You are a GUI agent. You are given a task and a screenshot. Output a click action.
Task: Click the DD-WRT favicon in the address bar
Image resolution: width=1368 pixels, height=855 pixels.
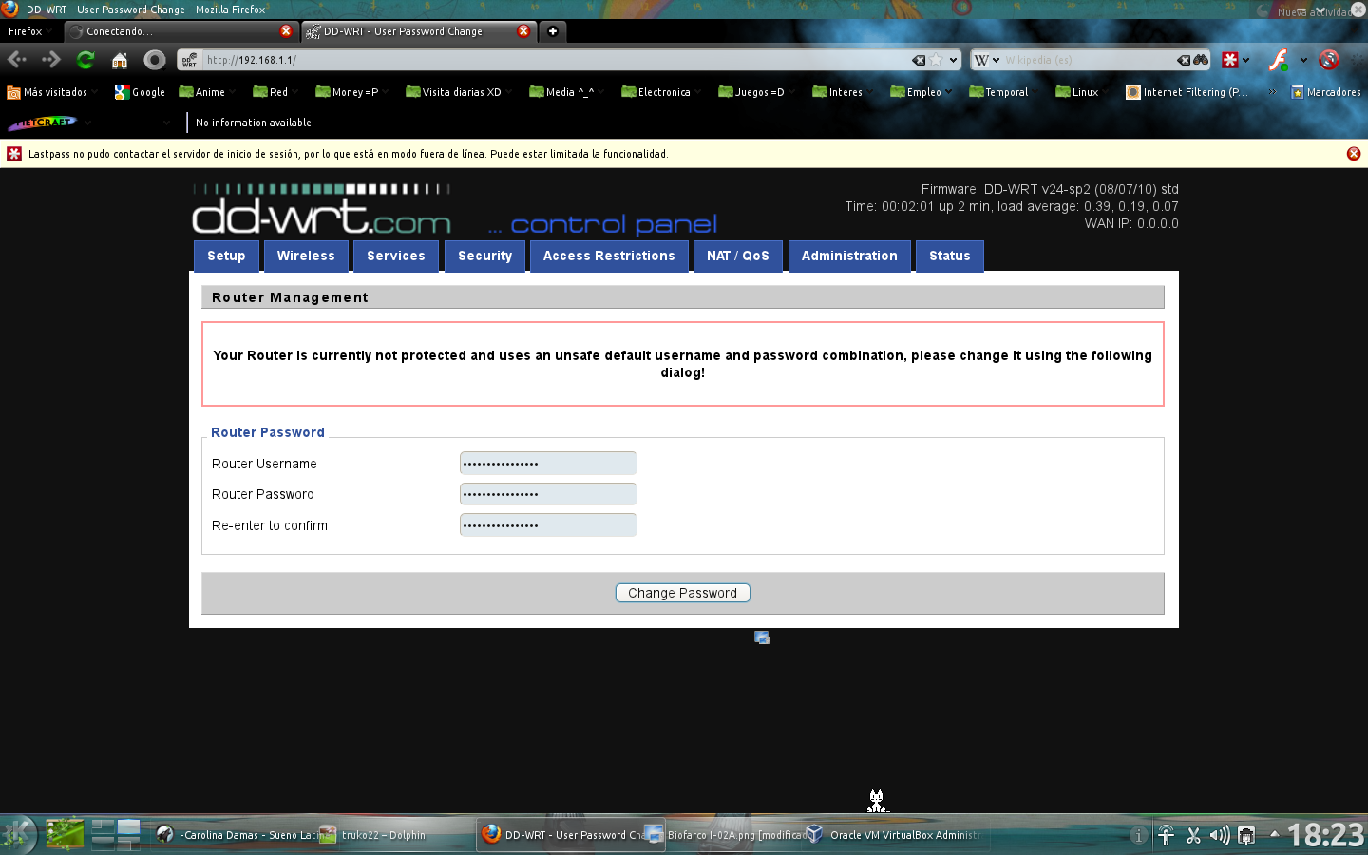pyautogui.click(x=187, y=59)
